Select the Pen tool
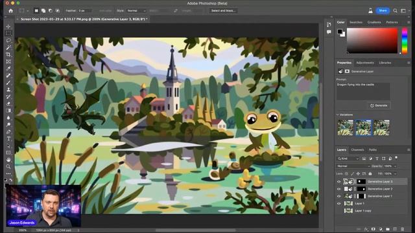 [8, 131]
